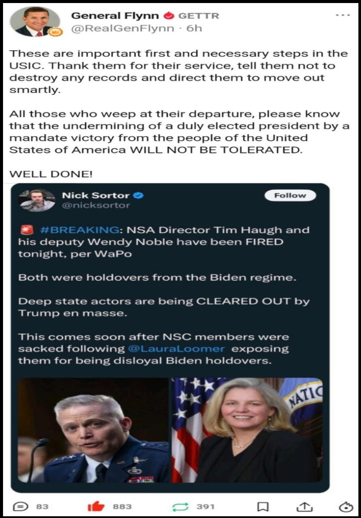Follow Nick Sortor with the Follow button

coord(290,195)
